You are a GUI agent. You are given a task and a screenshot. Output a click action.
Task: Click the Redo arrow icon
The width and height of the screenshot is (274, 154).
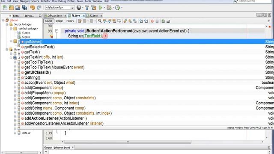tap(39, 8)
